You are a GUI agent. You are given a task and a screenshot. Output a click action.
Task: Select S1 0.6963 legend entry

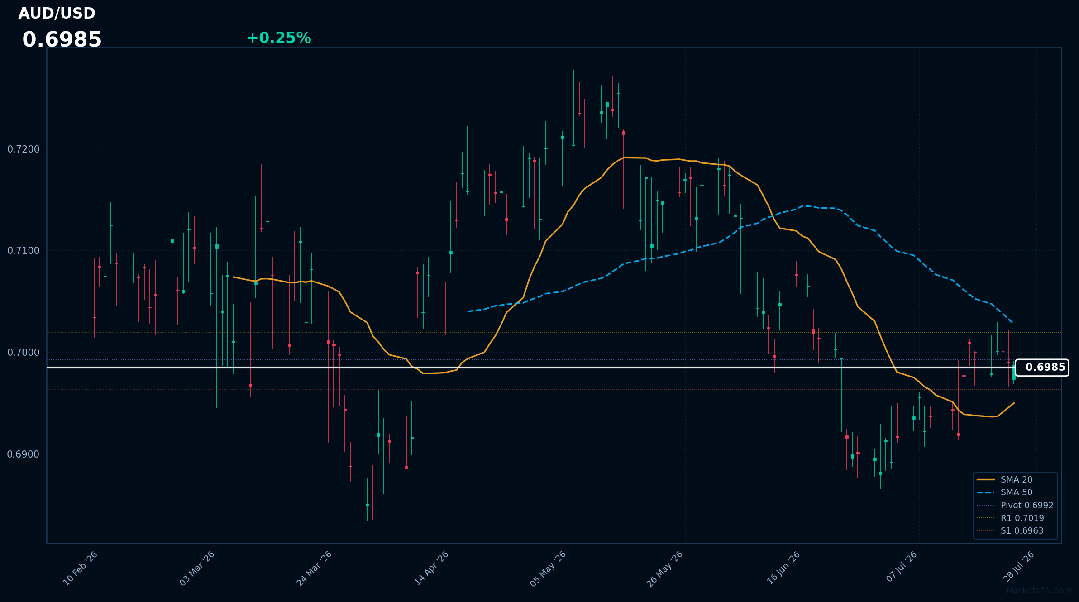coord(1010,530)
